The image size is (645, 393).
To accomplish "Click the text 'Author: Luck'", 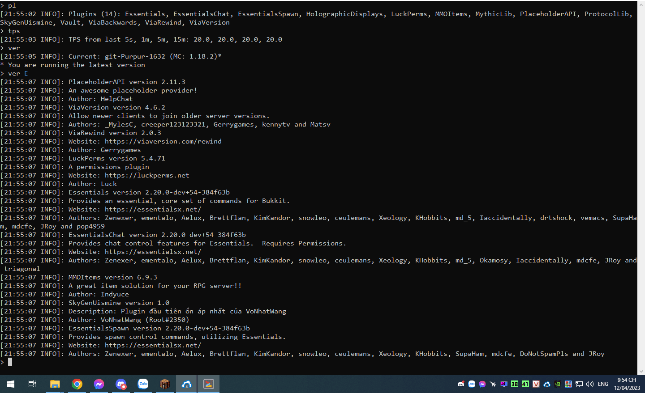I will coord(93,184).
